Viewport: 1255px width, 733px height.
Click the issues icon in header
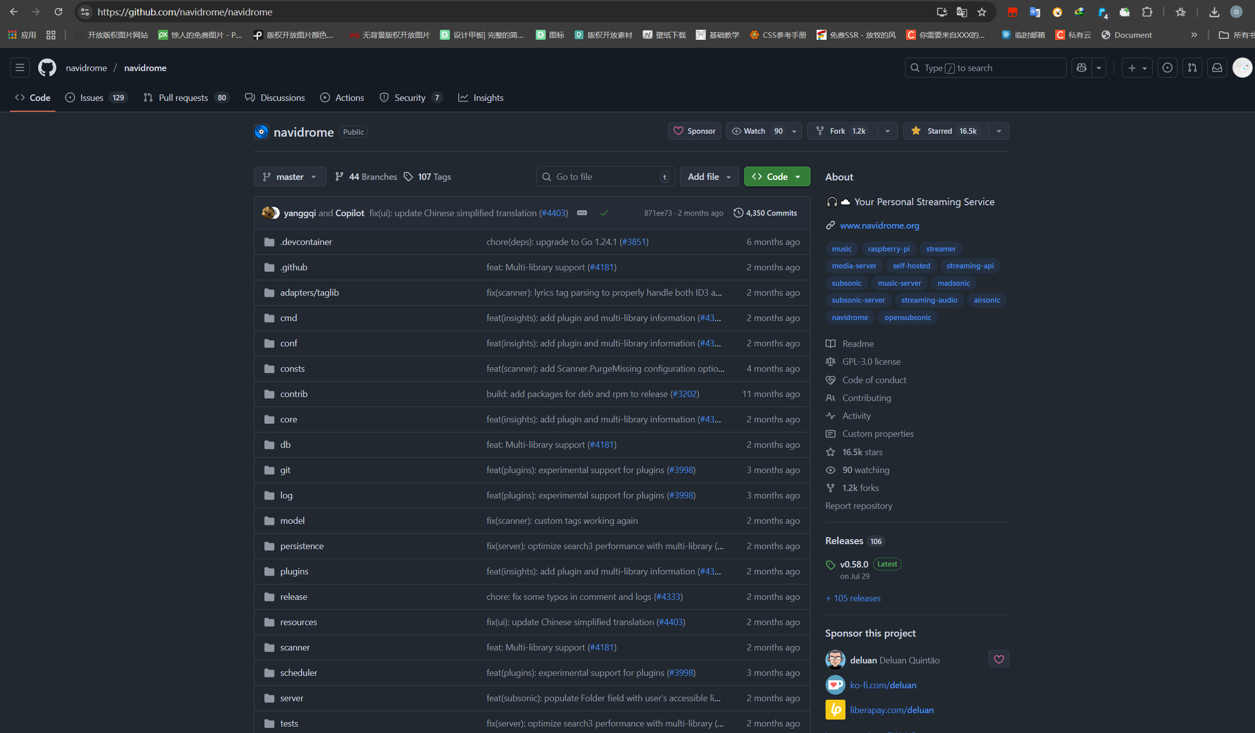pos(1167,68)
